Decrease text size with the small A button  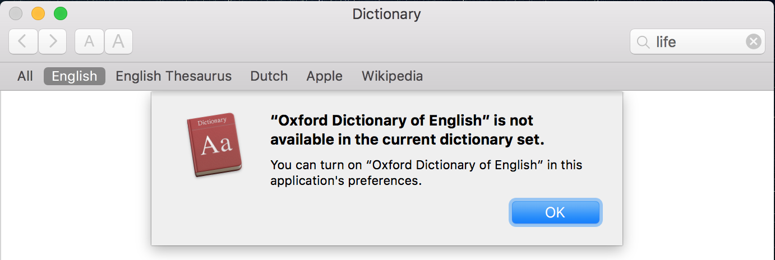pos(89,41)
